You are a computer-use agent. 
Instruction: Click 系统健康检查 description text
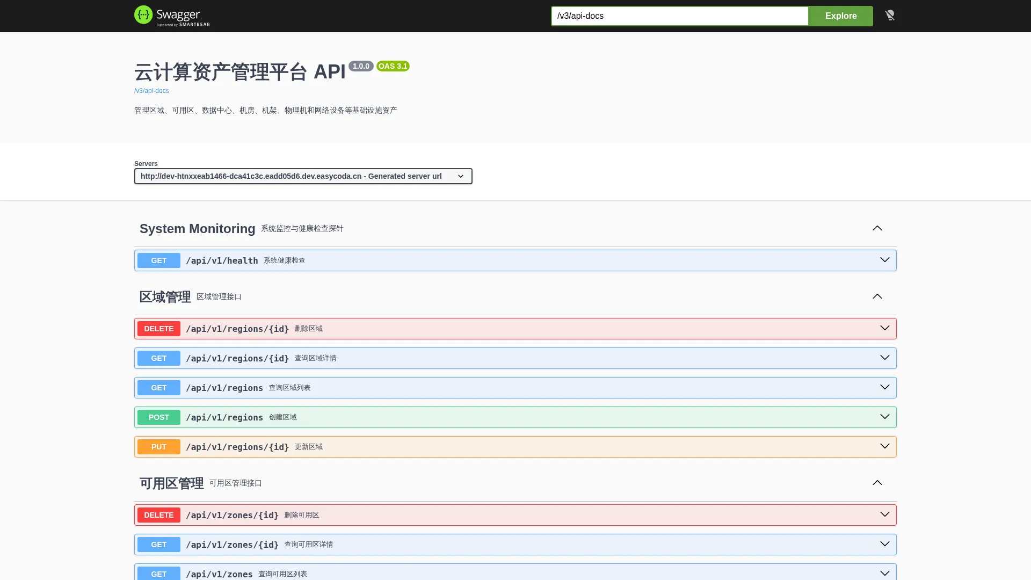(x=285, y=260)
